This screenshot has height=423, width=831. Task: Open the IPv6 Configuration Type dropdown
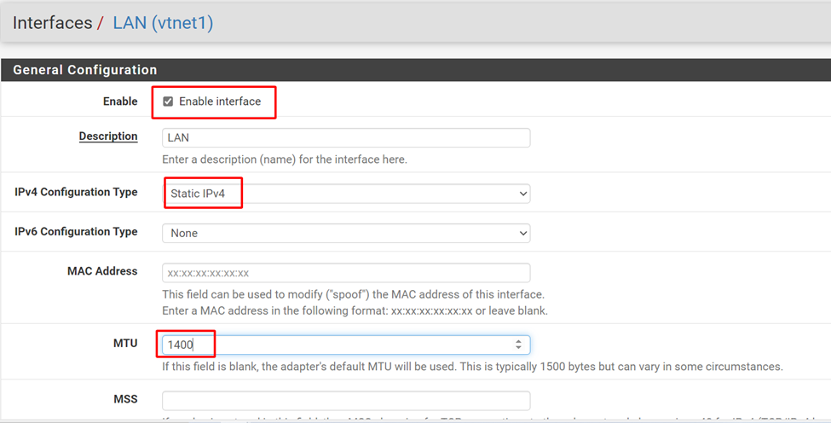click(x=346, y=233)
